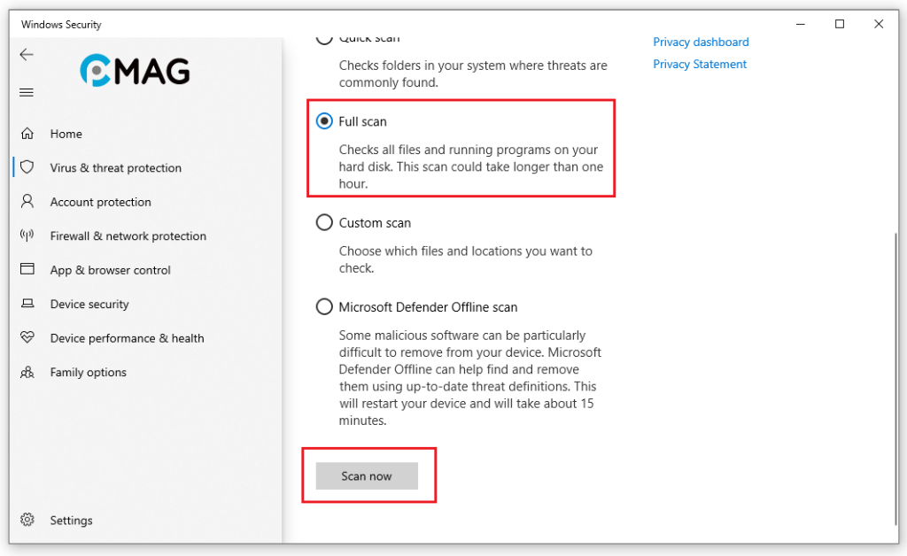Go to Firewall & network protection page
The image size is (907, 556).
point(128,236)
